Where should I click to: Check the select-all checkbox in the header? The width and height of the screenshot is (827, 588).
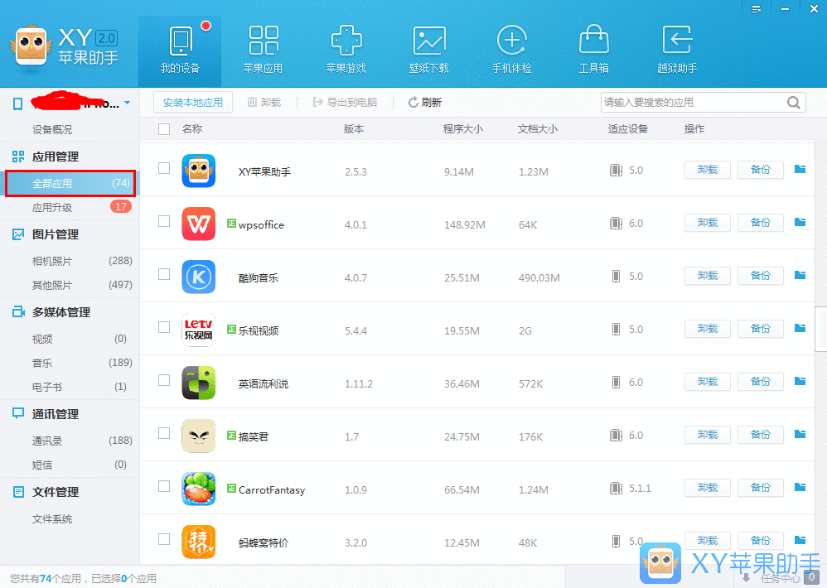click(163, 129)
